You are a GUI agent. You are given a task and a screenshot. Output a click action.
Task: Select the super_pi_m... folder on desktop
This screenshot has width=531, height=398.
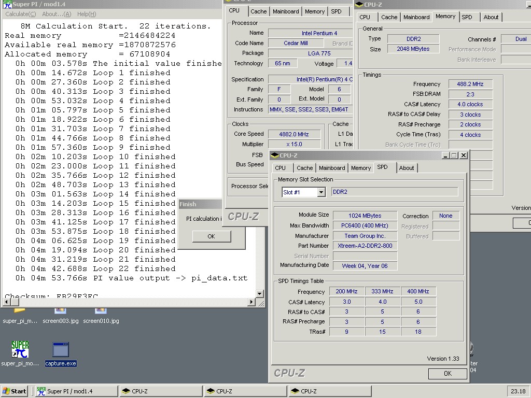coord(20,317)
